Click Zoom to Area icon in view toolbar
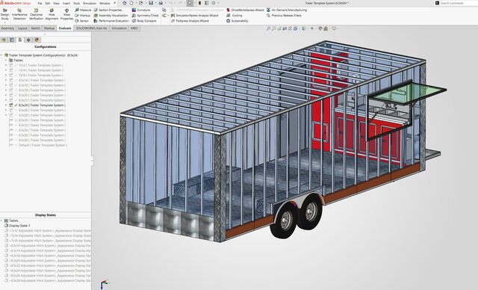The width and height of the screenshot is (478, 290). pyautogui.click(x=274, y=28)
